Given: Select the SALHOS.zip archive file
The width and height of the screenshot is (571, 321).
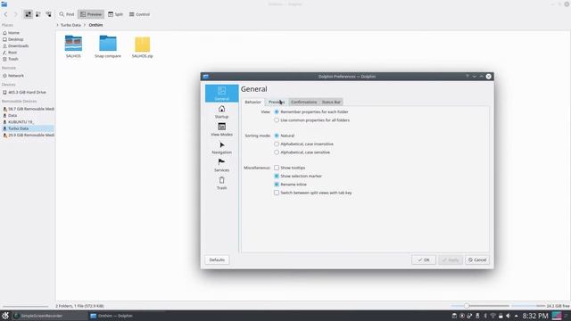Looking at the screenshot, I should click(x=143, y=47).
